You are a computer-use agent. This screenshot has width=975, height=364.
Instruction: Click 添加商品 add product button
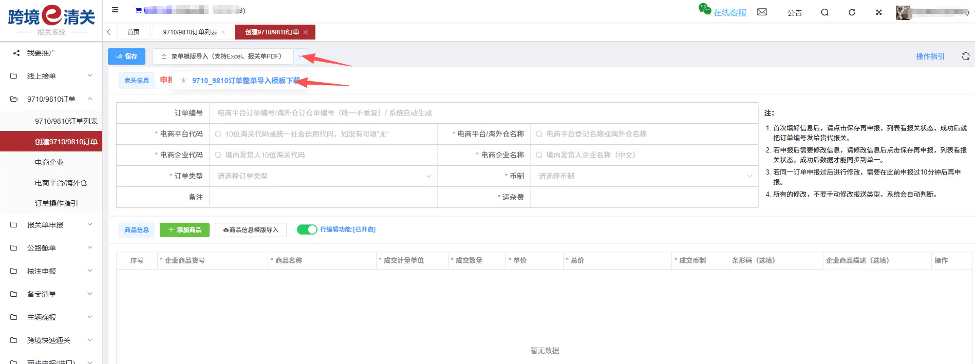(184, 230)
